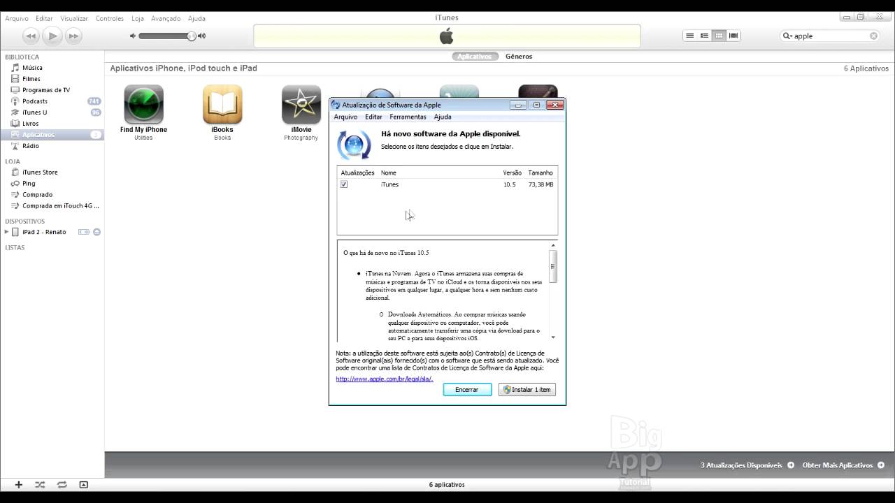Open the search options magnifier dropdown
895x503 pixels.
787,36
